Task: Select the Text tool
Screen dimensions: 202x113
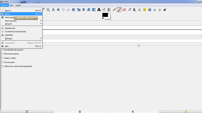Action: coord(99,10)
